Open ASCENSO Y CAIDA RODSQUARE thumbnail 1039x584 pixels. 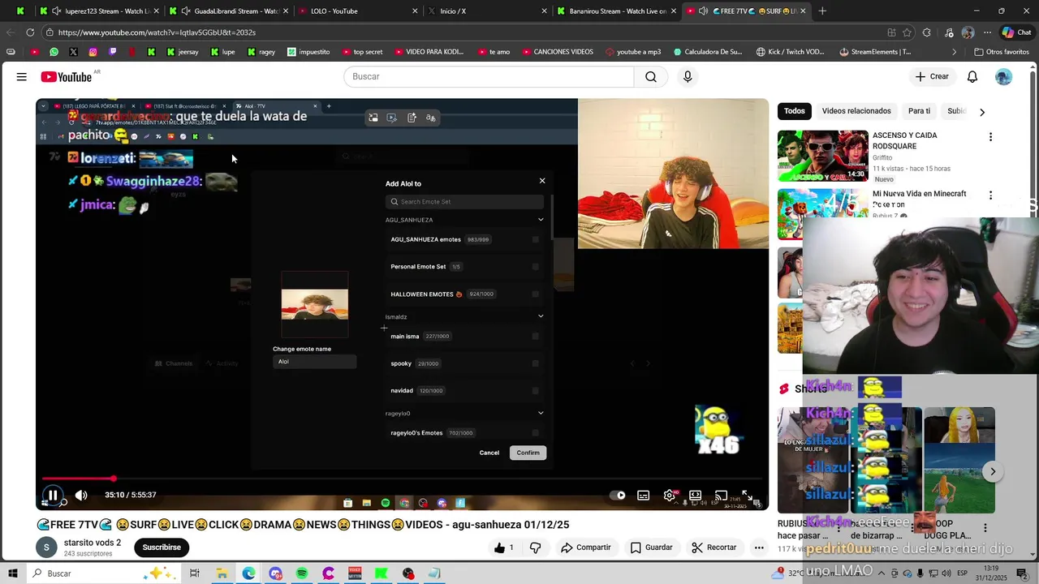click(823, 156)
